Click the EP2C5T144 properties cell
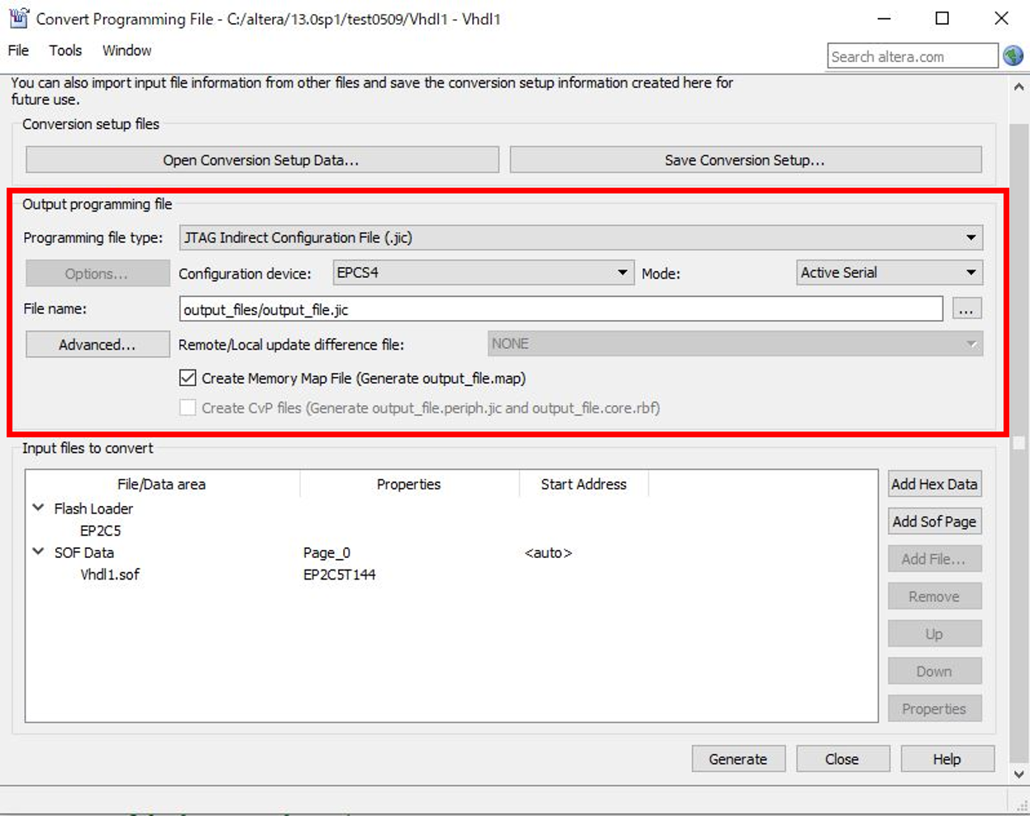This screenshot has width=1030, height=816. [x=339, y=575]
